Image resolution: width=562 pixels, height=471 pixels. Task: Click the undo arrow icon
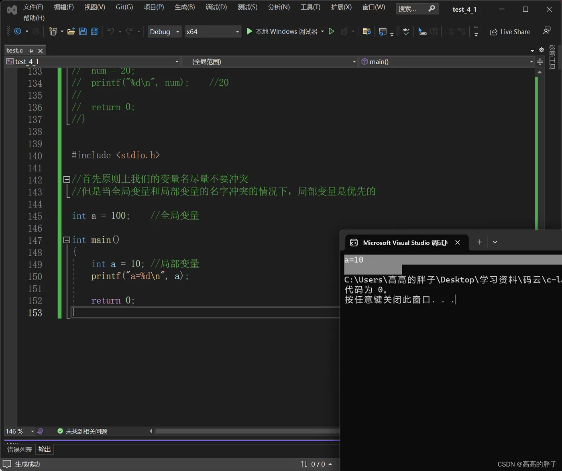point(111,31)
